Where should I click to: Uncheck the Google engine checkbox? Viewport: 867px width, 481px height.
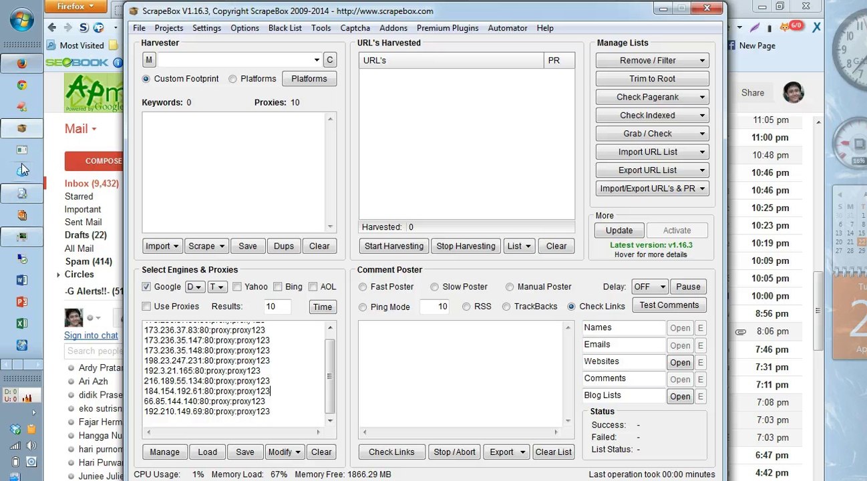coord(146,287)
